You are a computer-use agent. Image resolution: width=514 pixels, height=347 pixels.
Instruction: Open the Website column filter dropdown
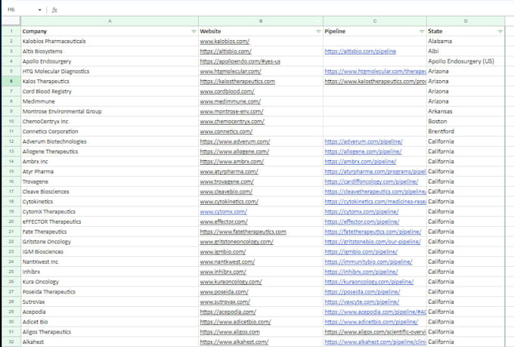coord(318,32)
